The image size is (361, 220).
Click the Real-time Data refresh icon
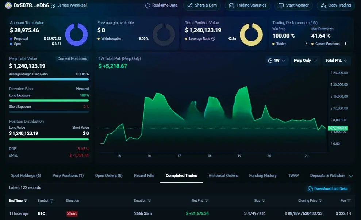click(147, 6)
